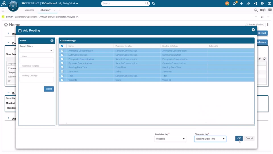Click the tab search people icon
Screen dimensions: 273x154
pyautogui.click(x=256, y=10)
